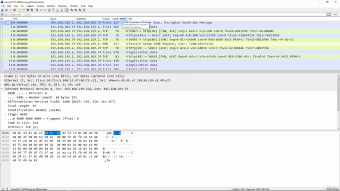
Task: Open capture options
Action: click(14, 10)
